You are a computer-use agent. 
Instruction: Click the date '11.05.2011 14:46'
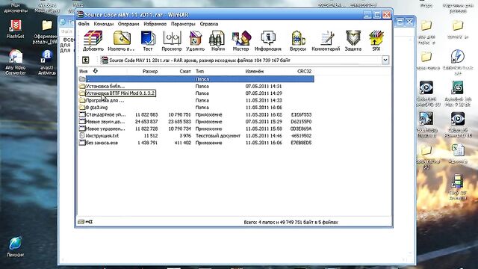point(264,136)
